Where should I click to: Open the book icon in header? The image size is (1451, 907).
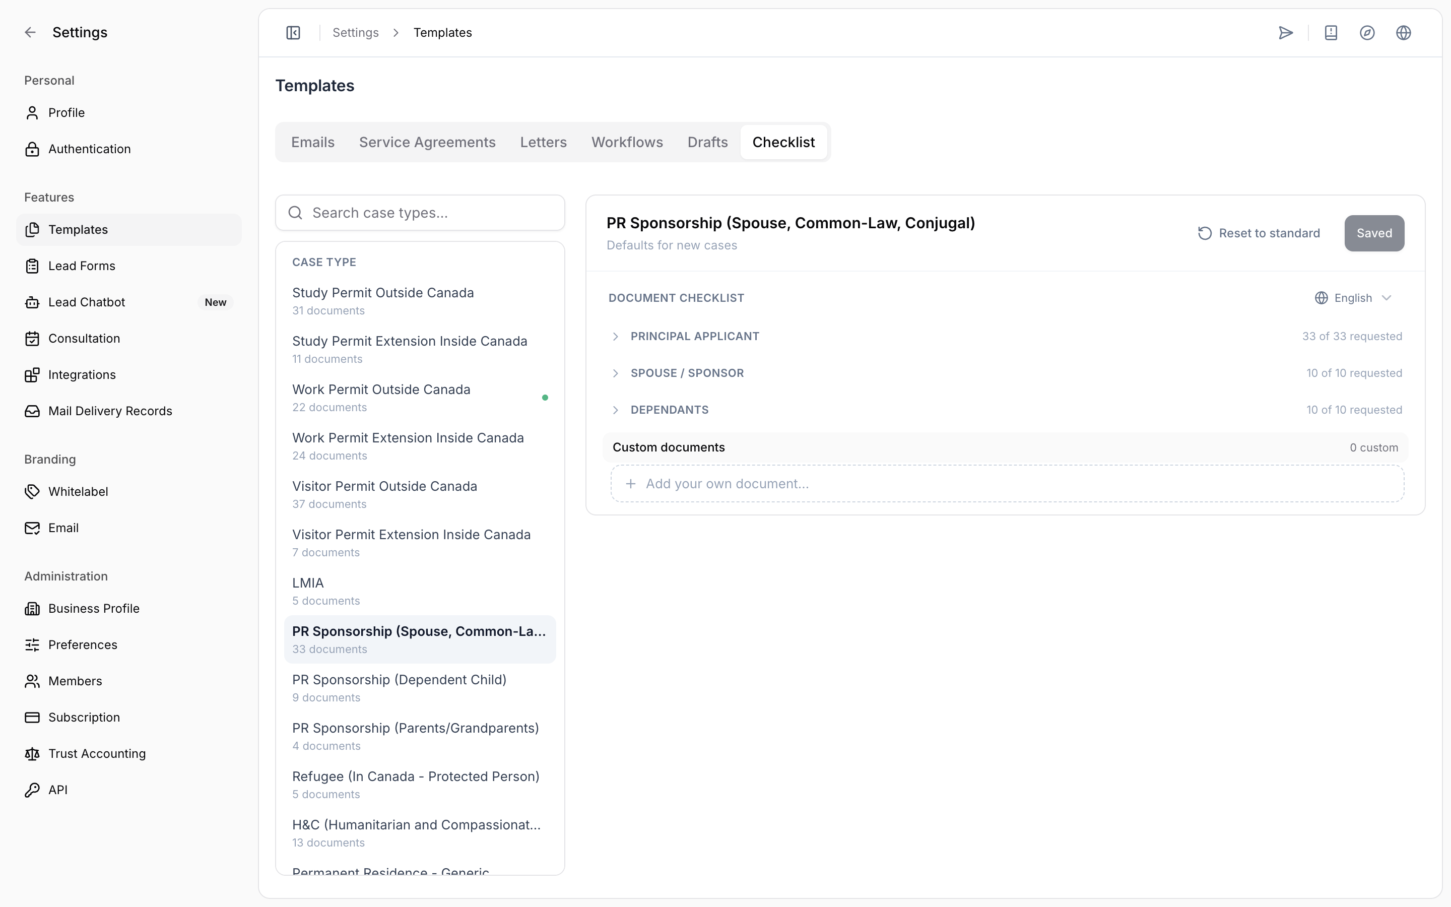pyautogui.click(x=1331, y=32)
